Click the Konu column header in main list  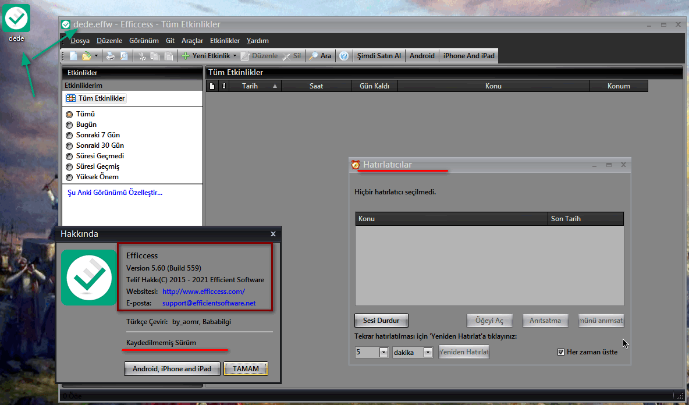pos(493,86)
